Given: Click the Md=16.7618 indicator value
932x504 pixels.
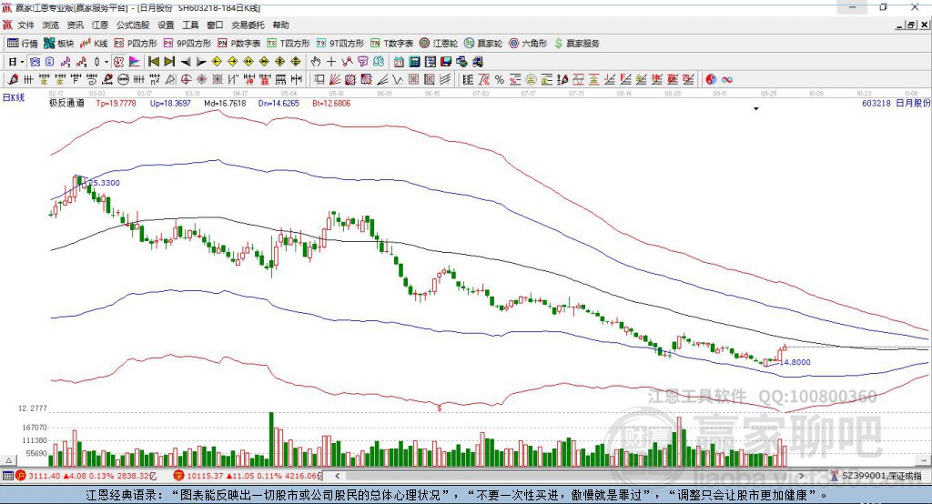Looking at the screenshot, I should tap(225, 104).
